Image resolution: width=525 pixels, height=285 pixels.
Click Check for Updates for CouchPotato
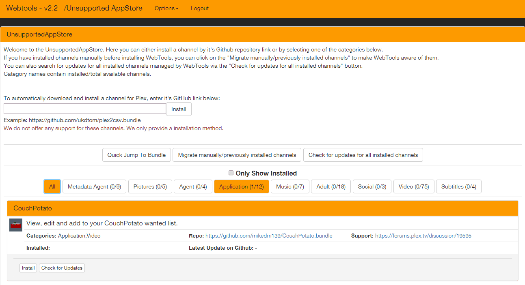tap(62, 268)
